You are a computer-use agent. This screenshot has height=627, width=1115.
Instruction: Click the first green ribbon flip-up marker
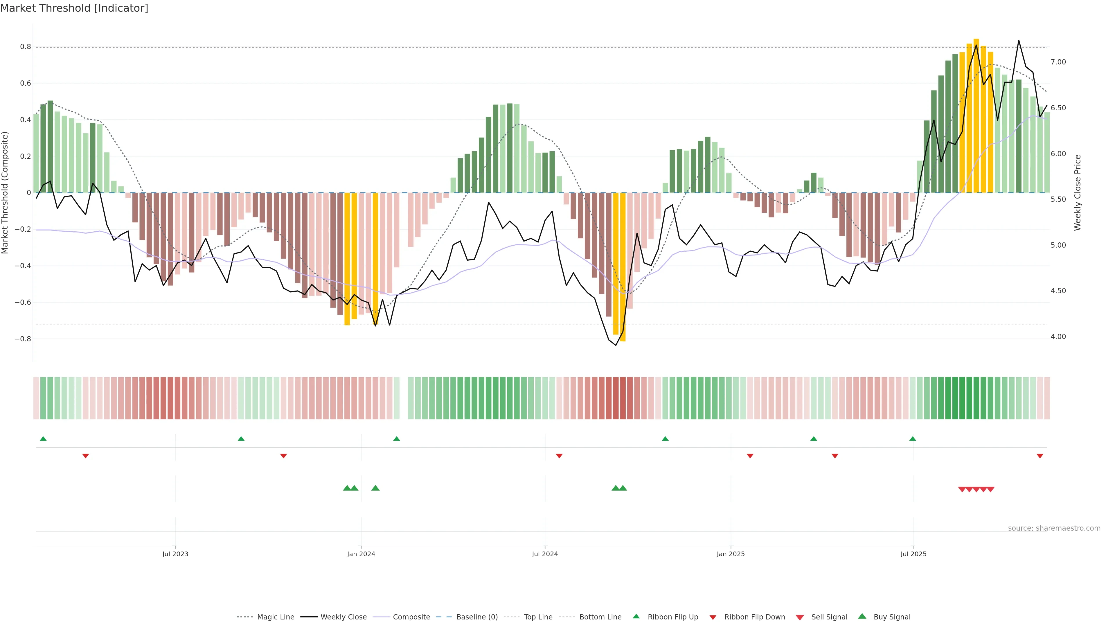click(x=43, y=439)
